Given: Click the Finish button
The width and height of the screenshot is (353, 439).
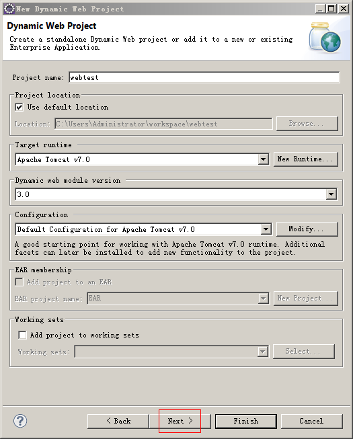Looking at the screenshot, I should tap(246, 421).
